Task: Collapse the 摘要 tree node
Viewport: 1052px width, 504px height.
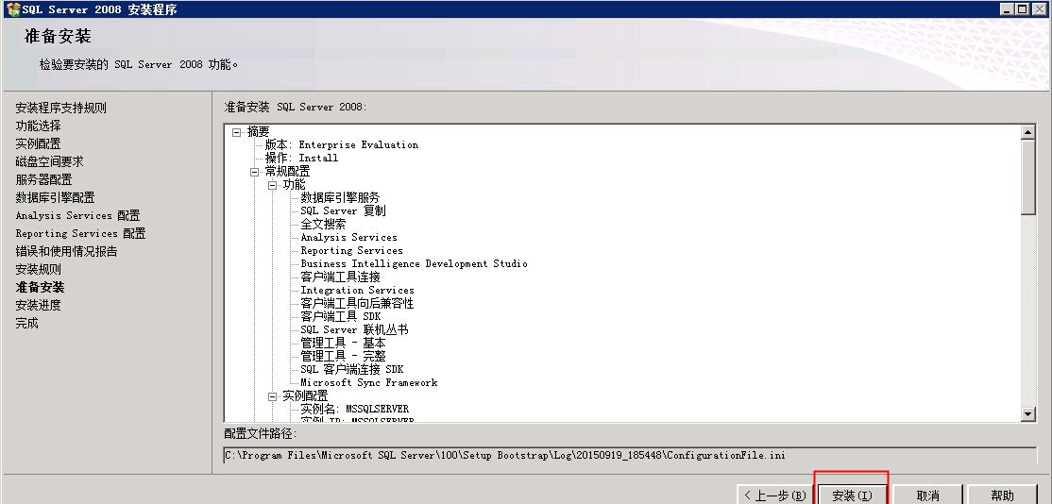Action: click(x=236, y=132)
